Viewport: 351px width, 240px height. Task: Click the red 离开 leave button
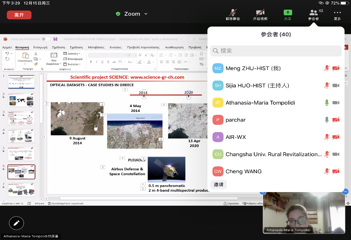coord(19,15)
